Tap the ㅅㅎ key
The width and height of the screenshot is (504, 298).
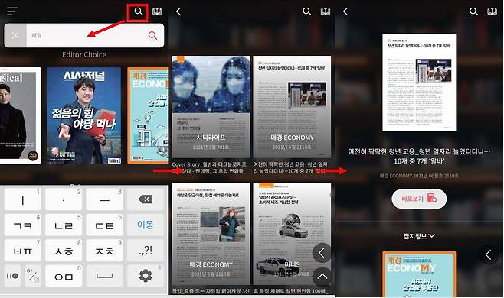[64, 250]
